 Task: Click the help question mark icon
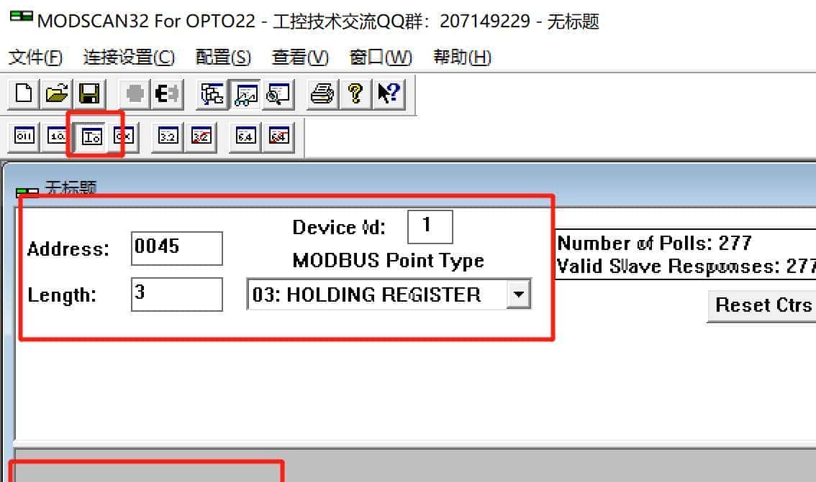(x=355, y=93)
